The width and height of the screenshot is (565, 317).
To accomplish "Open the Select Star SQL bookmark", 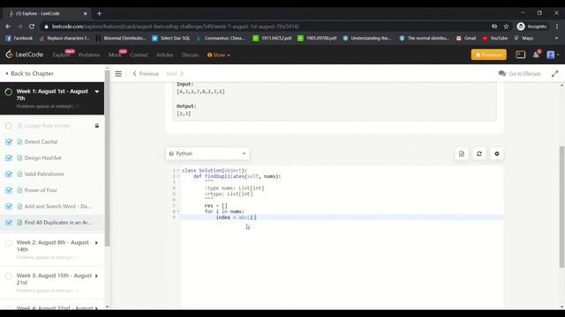I will (170, 38).
